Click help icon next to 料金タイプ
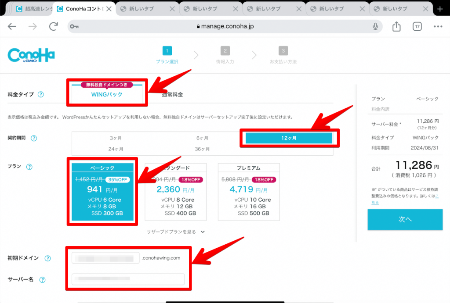The height and width of the screenshot is (303, 450). (40, 94)
